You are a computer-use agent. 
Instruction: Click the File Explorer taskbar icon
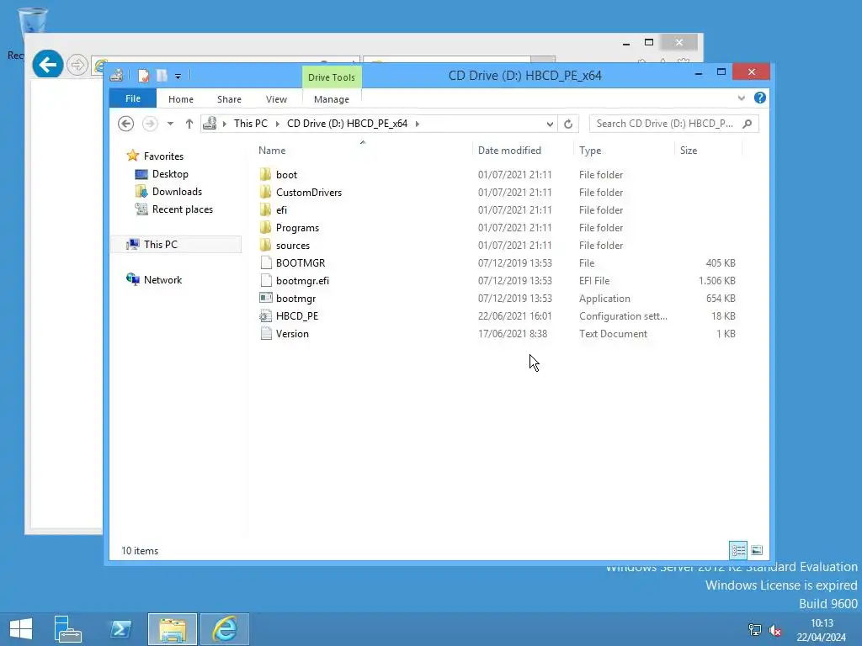[x=173, y=629]
